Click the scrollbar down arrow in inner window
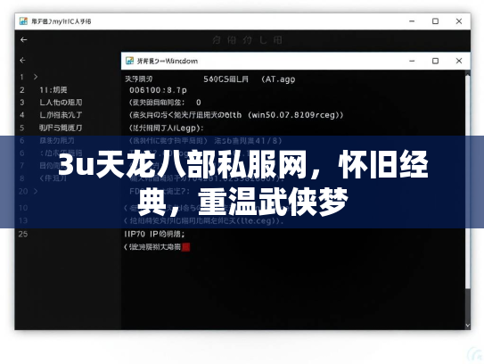The height and width of the screenshot is (364, 484). point(468,326)
